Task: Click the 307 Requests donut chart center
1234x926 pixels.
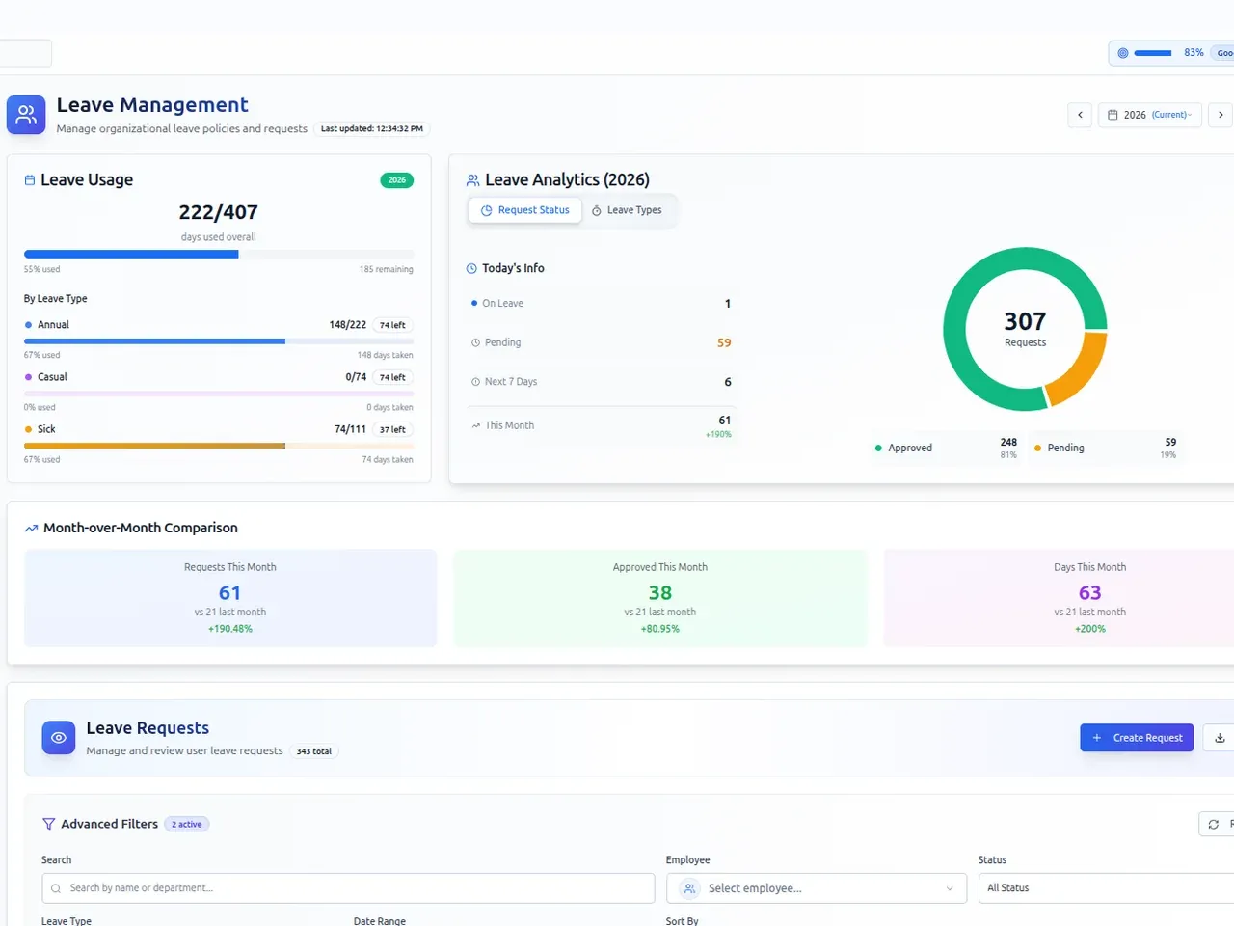Action: pos(1025,329)
